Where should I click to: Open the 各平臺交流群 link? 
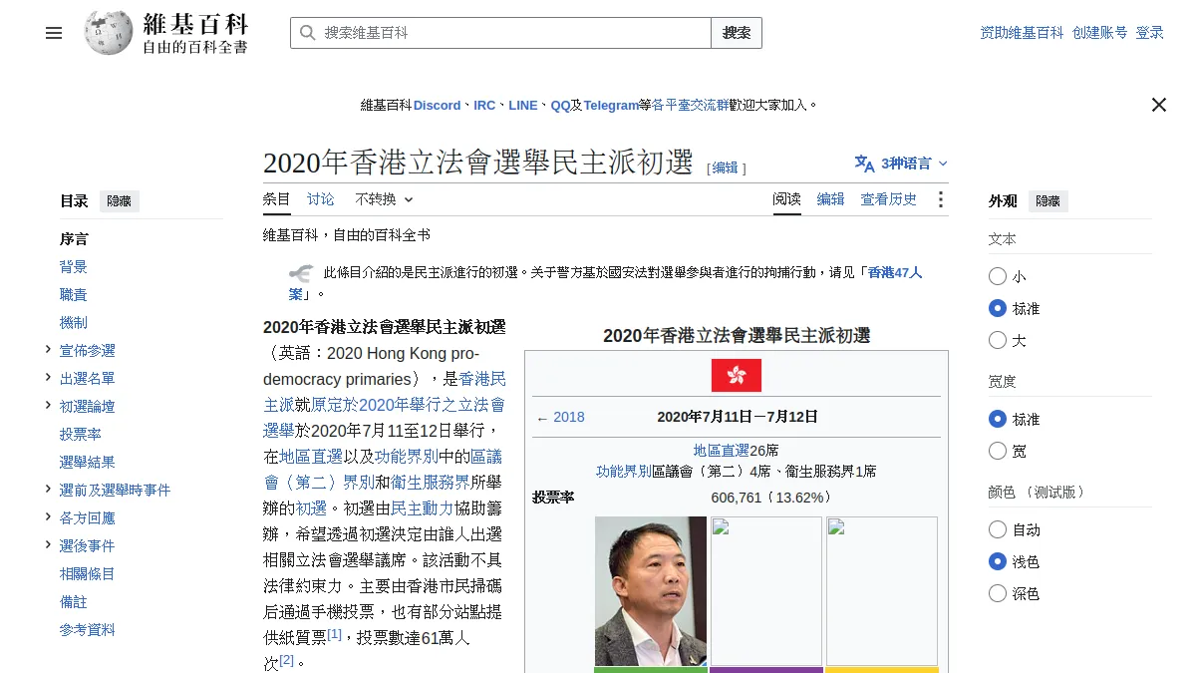690,105
